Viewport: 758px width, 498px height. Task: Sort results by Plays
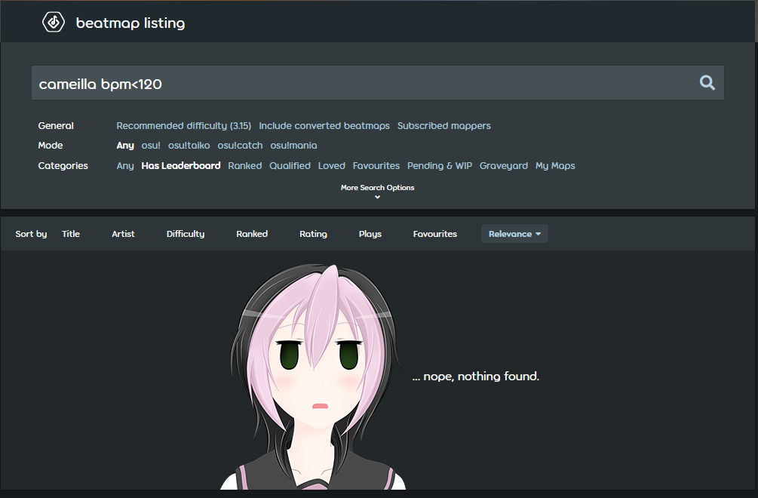click(370, 234)
